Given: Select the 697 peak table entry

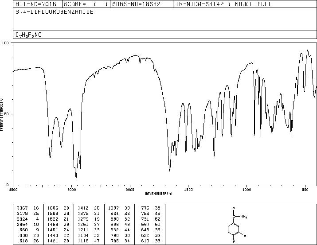Looking at the screenshot, I should click(x=151, y=224).
